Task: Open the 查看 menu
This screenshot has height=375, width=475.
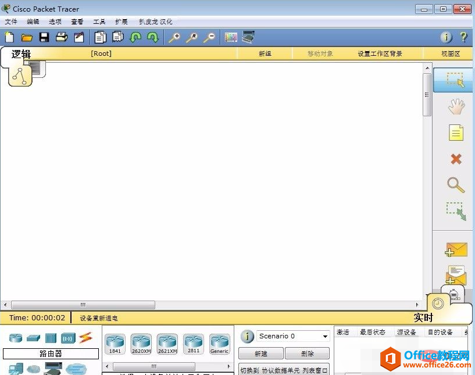Action: coord(77,22)
